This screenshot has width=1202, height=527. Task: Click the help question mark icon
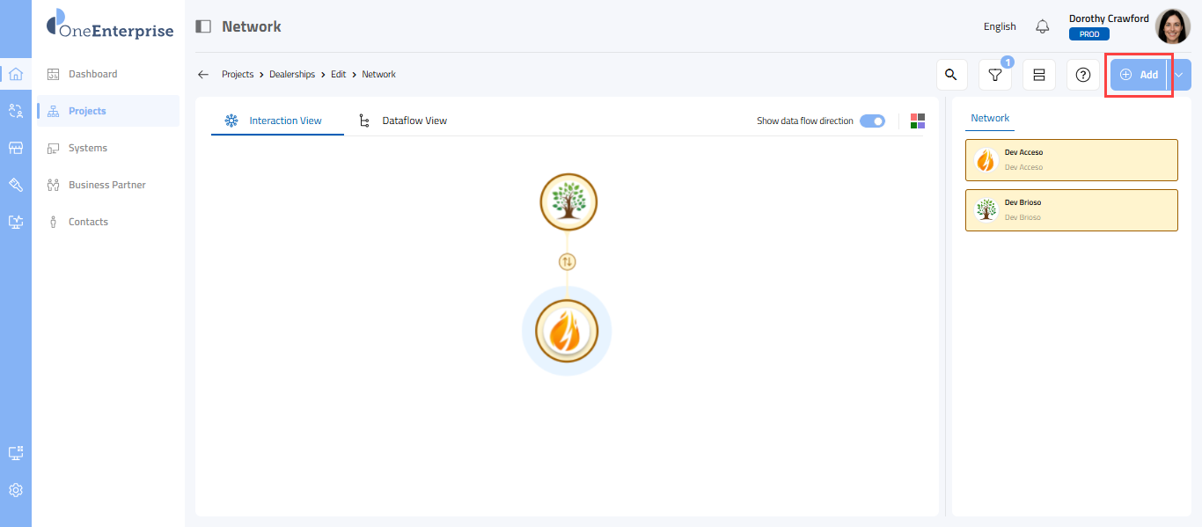click(x=1083, y=76)
